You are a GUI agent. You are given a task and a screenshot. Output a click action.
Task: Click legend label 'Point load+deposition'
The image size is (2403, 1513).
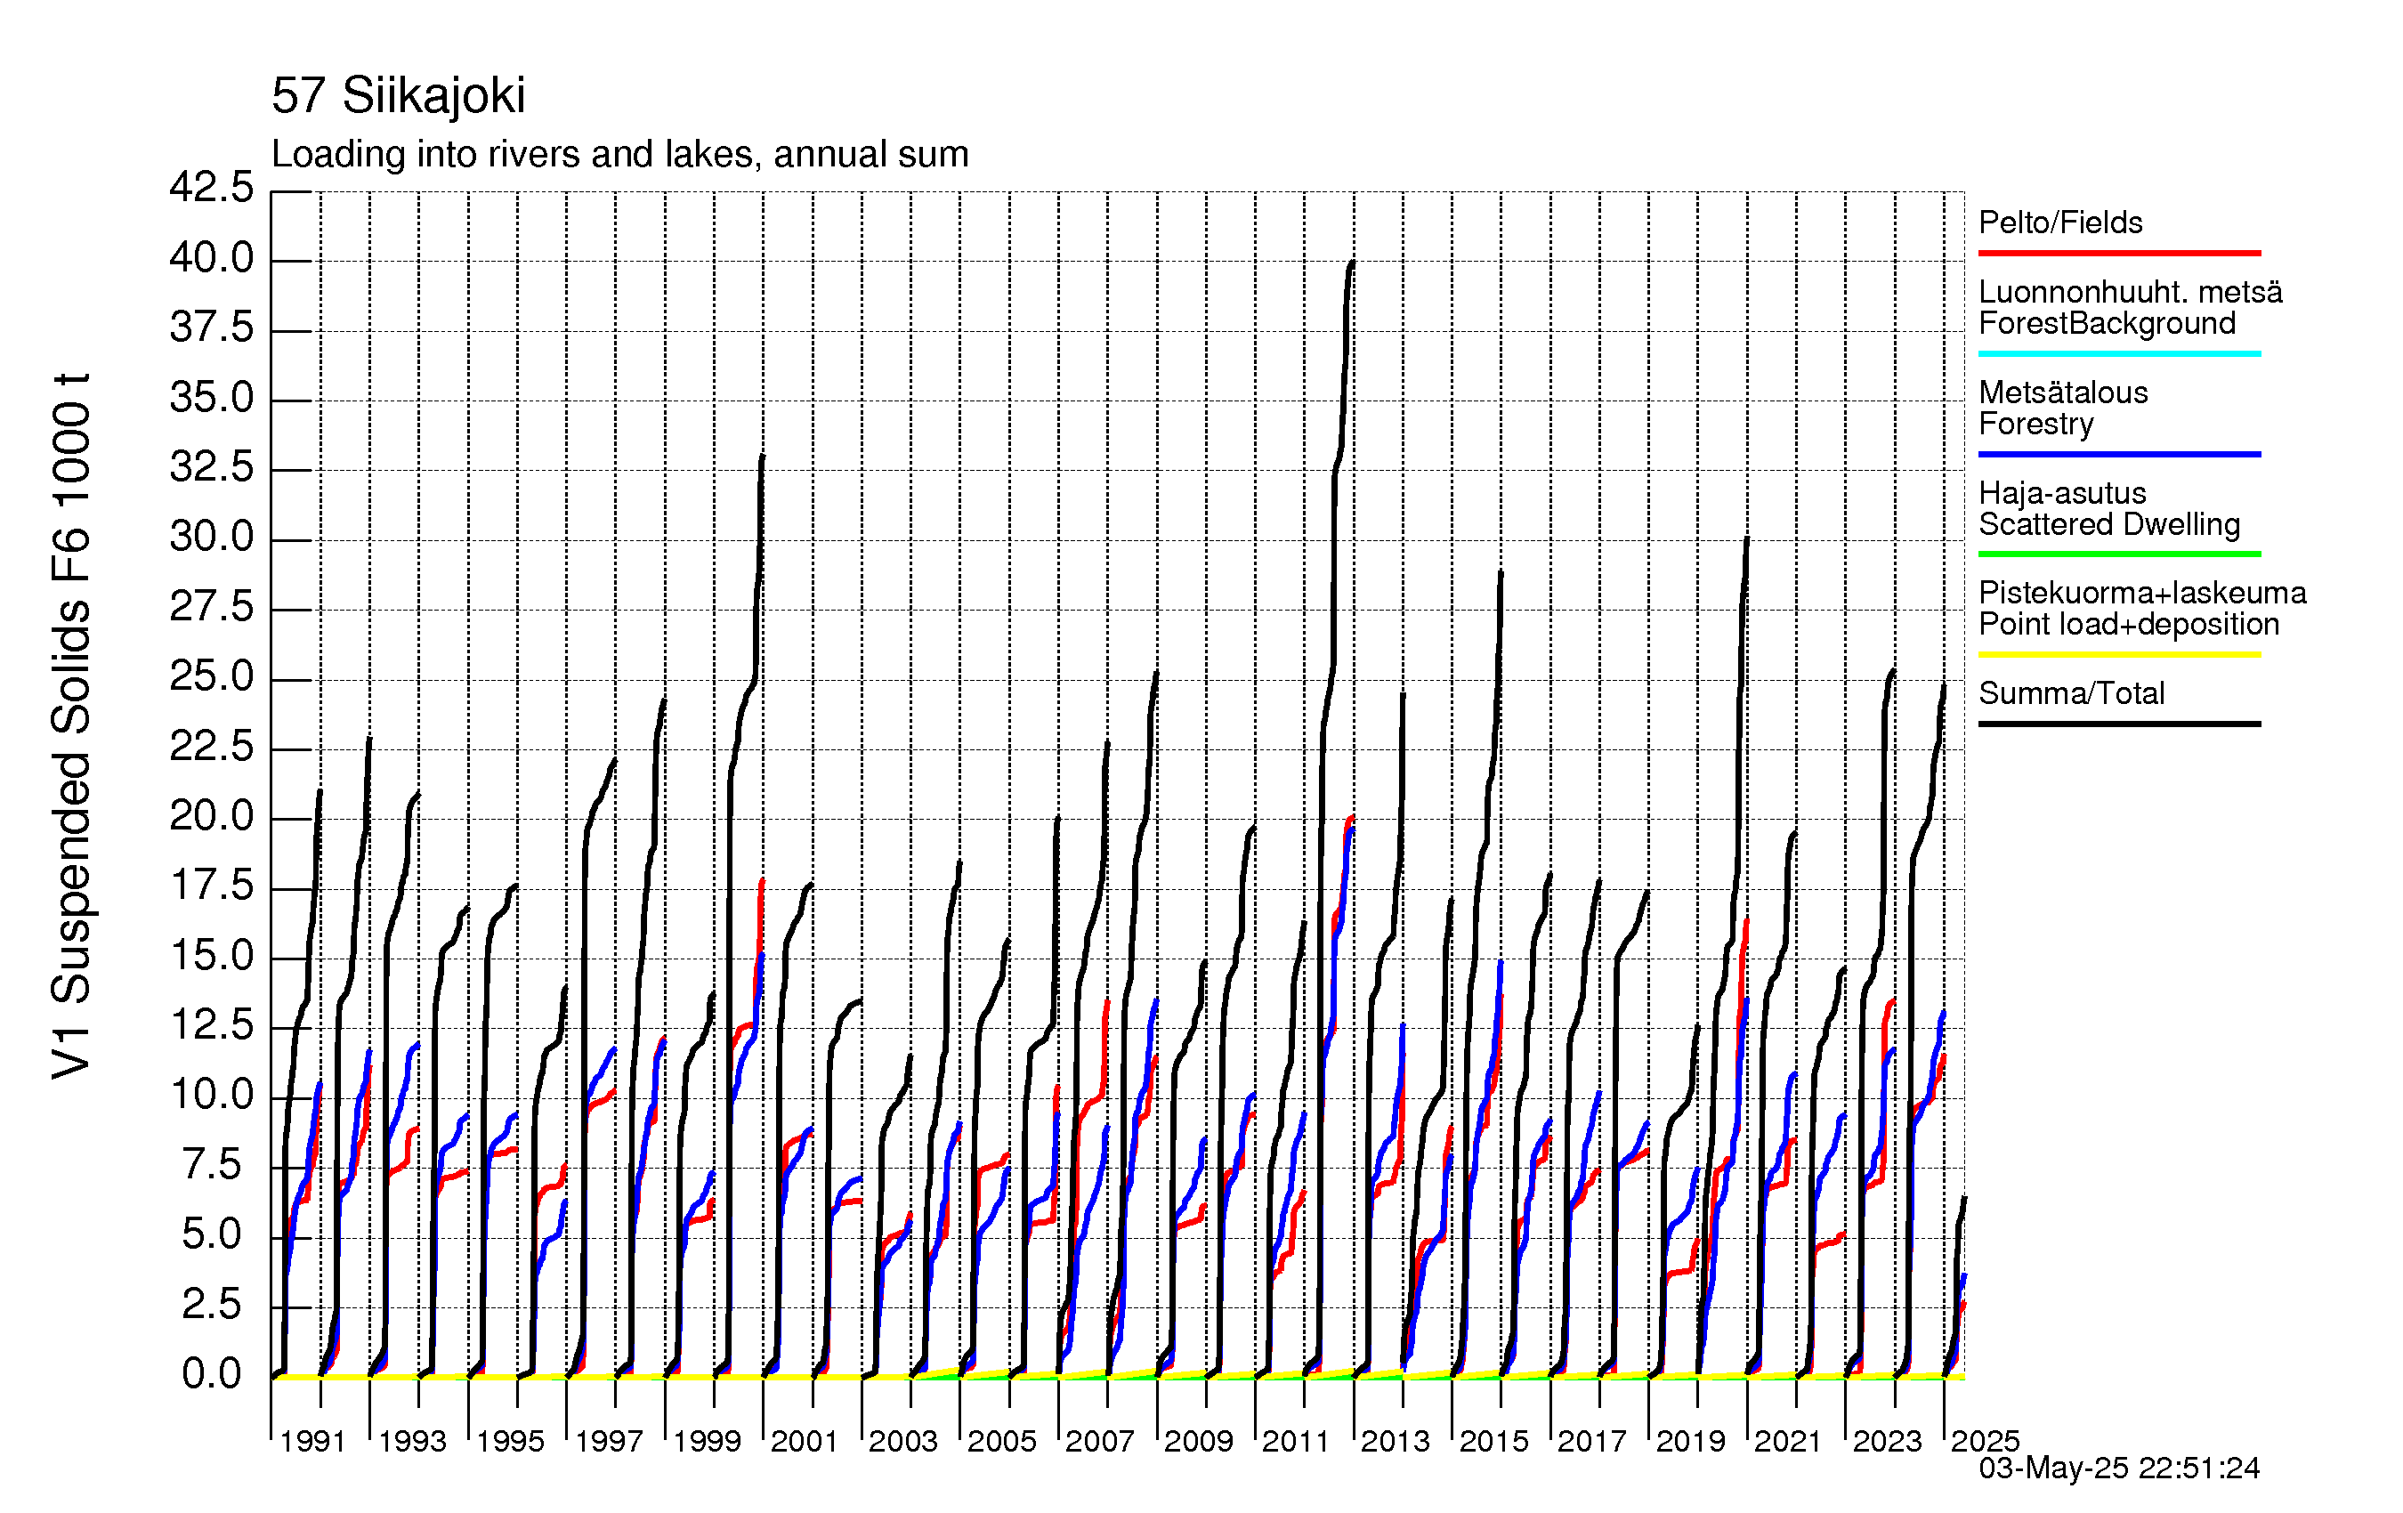click(x=2130, y=624)
